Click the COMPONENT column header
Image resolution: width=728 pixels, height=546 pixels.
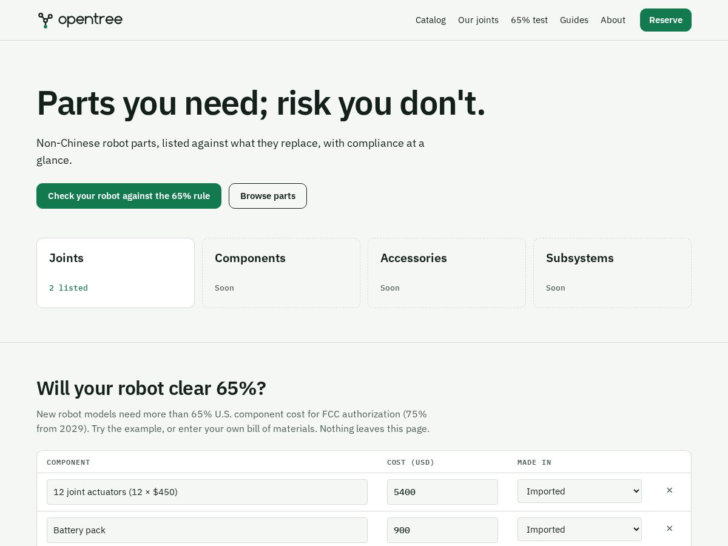coord(69,462)
